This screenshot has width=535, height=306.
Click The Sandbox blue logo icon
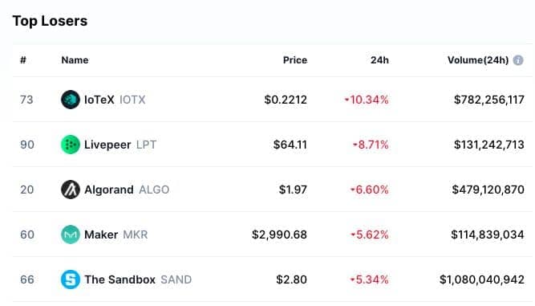tap(71, 279)
